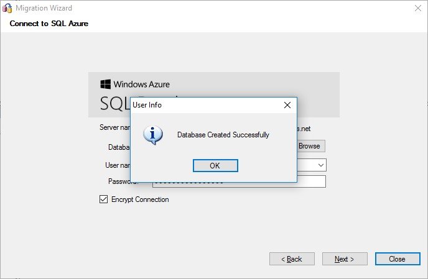This screenshot has width=428, height=279.
Task: Click the blue information icon
Action: click(153, 135)
